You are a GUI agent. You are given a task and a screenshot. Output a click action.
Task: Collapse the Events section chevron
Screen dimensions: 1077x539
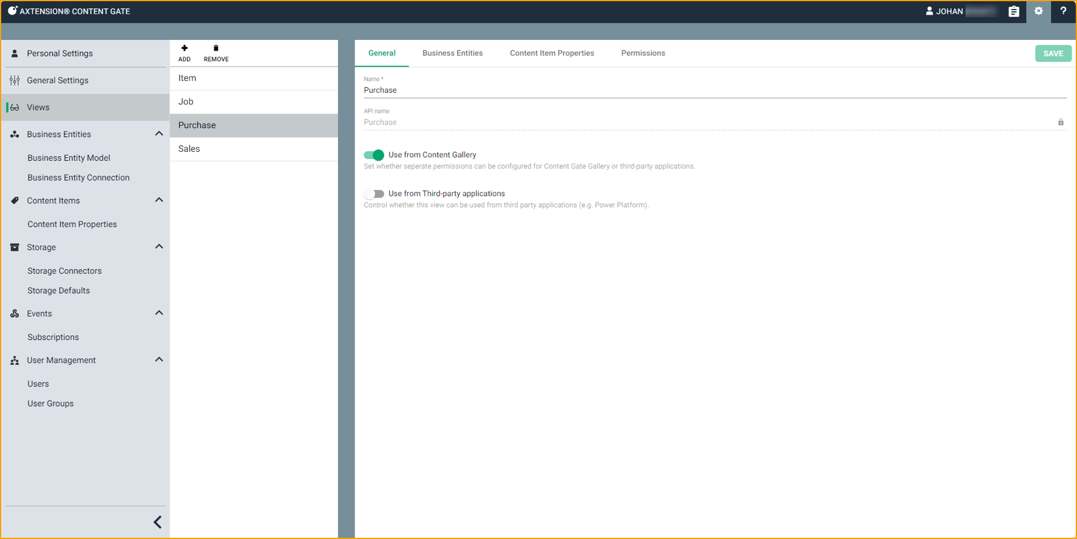[159, 313]
